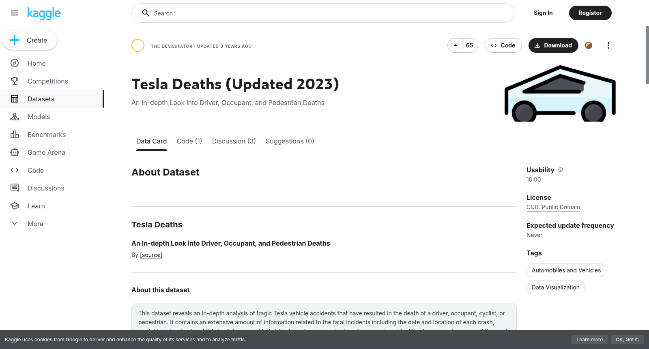Open Discussions in the sidebar
This screenshot has width=649, height=349.
52,188
